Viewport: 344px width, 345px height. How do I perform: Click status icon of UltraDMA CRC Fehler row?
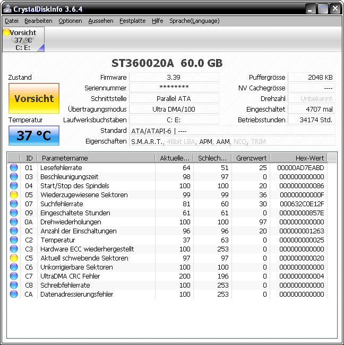pyautogui.click(x=14, y=276)
